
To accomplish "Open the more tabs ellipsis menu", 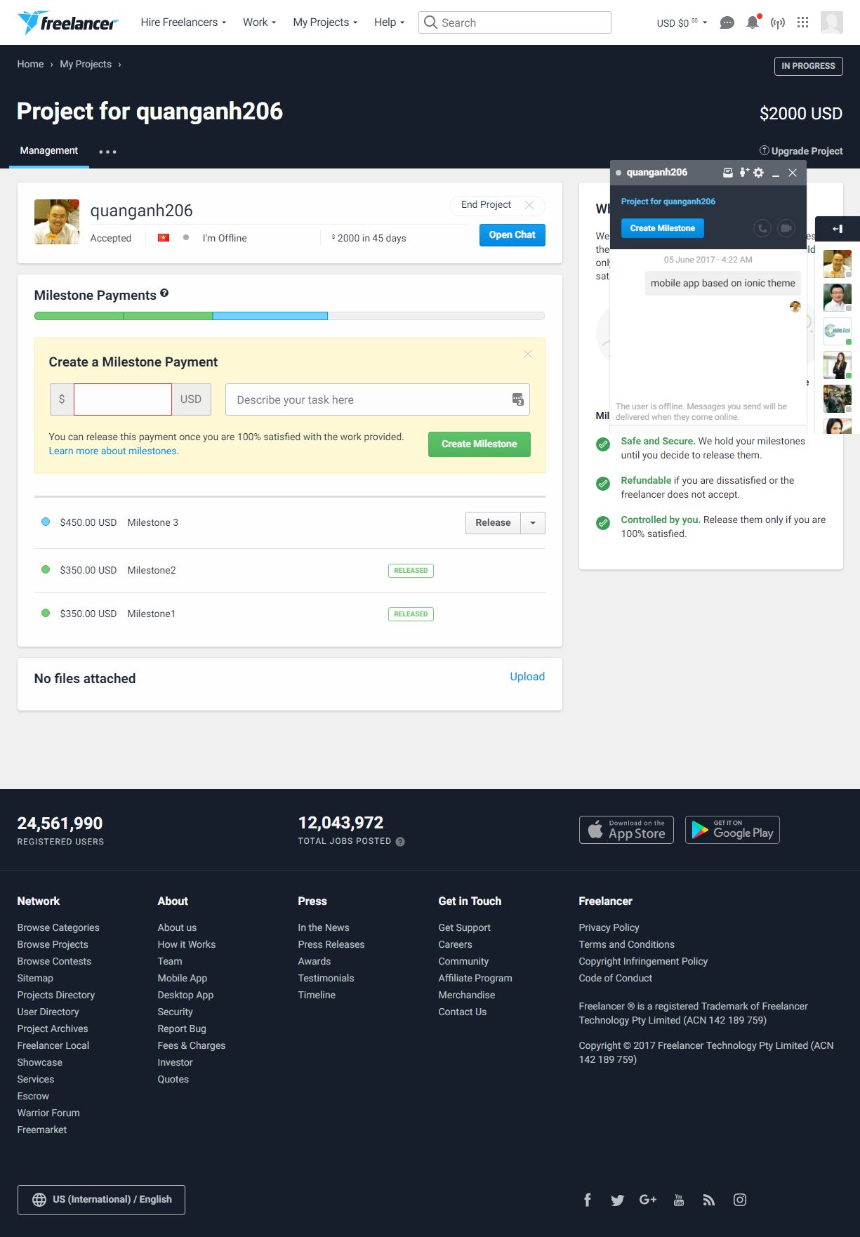I will [107, 152].
